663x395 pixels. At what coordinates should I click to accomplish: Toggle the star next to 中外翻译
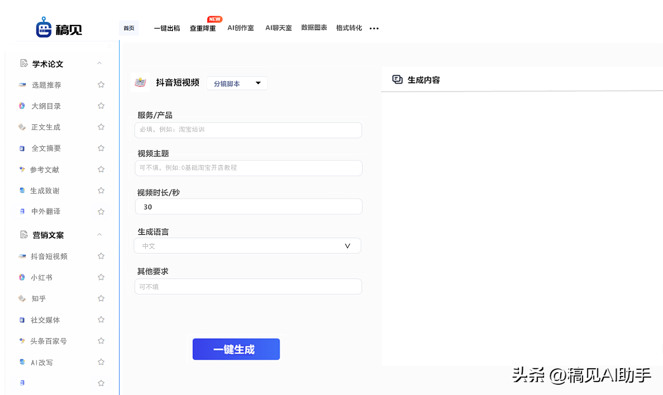101,212
